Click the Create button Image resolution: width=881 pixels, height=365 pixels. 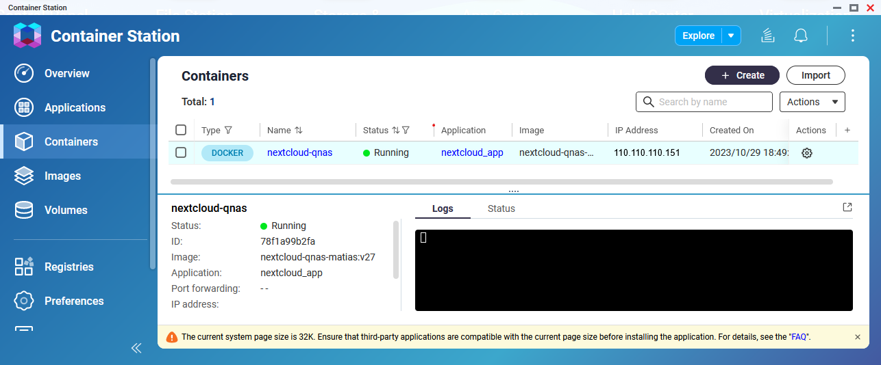(743, 75)
